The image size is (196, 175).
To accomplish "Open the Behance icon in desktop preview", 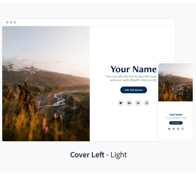I will (129, 103).
